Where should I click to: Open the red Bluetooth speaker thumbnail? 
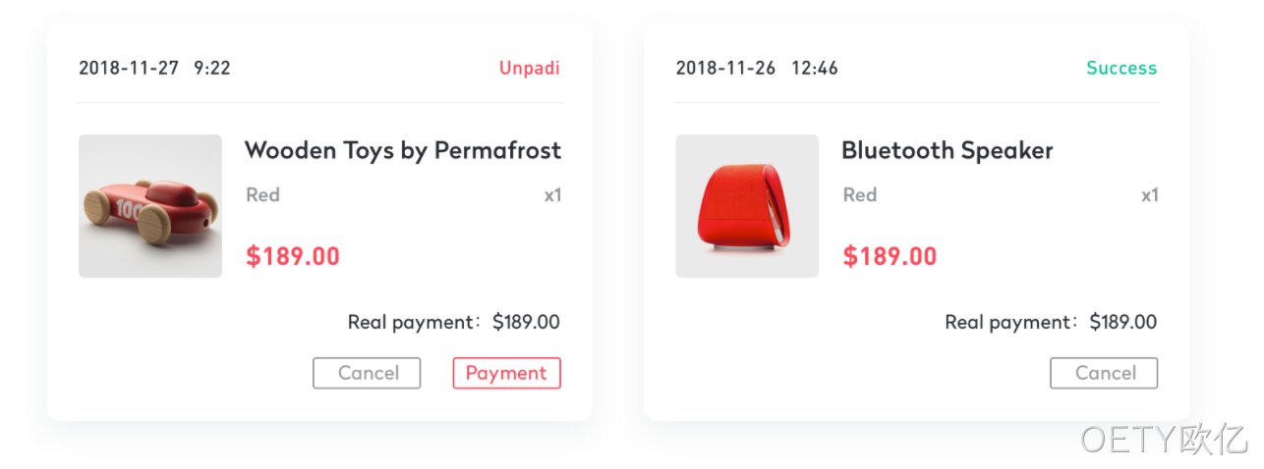(747, 206)
